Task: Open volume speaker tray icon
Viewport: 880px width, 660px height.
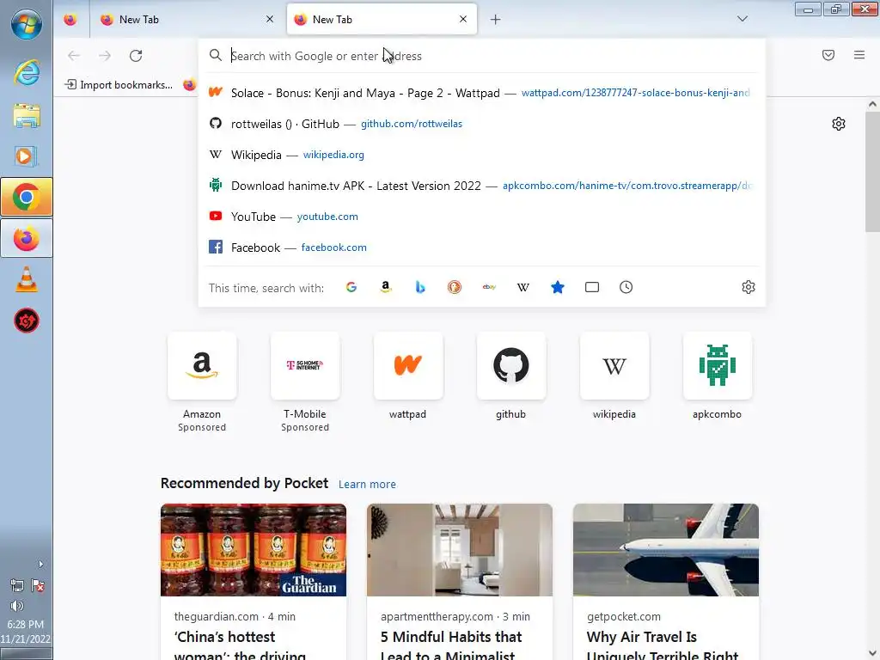Action: pyautogui.click(x=17, y=606)
